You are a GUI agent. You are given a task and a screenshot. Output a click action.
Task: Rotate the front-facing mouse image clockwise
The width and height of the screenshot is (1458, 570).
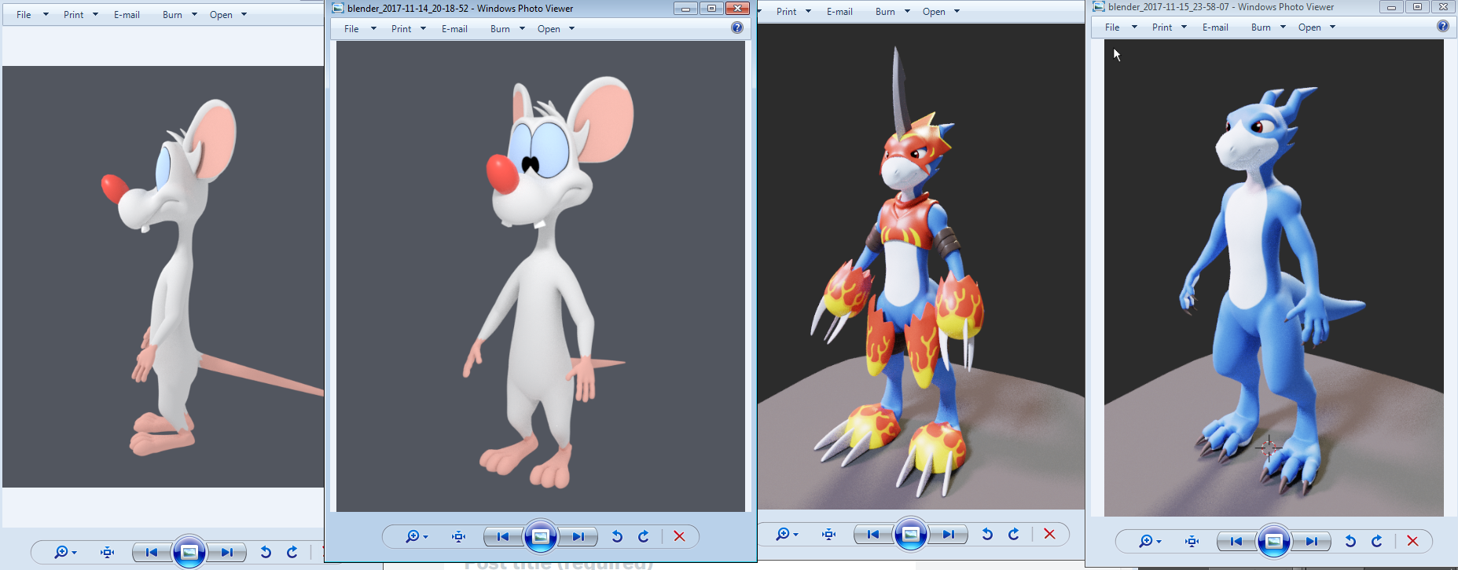pyautogui.click(x=644, y=536)
